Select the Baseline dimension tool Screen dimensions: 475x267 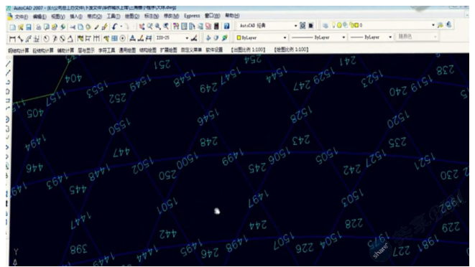(x=88, y=39)
